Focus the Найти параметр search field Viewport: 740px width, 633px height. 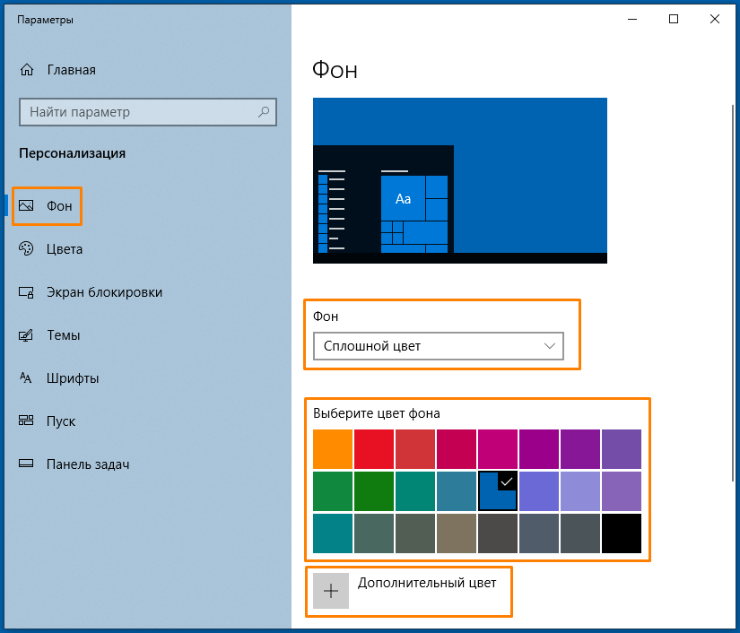click(148, 112)
